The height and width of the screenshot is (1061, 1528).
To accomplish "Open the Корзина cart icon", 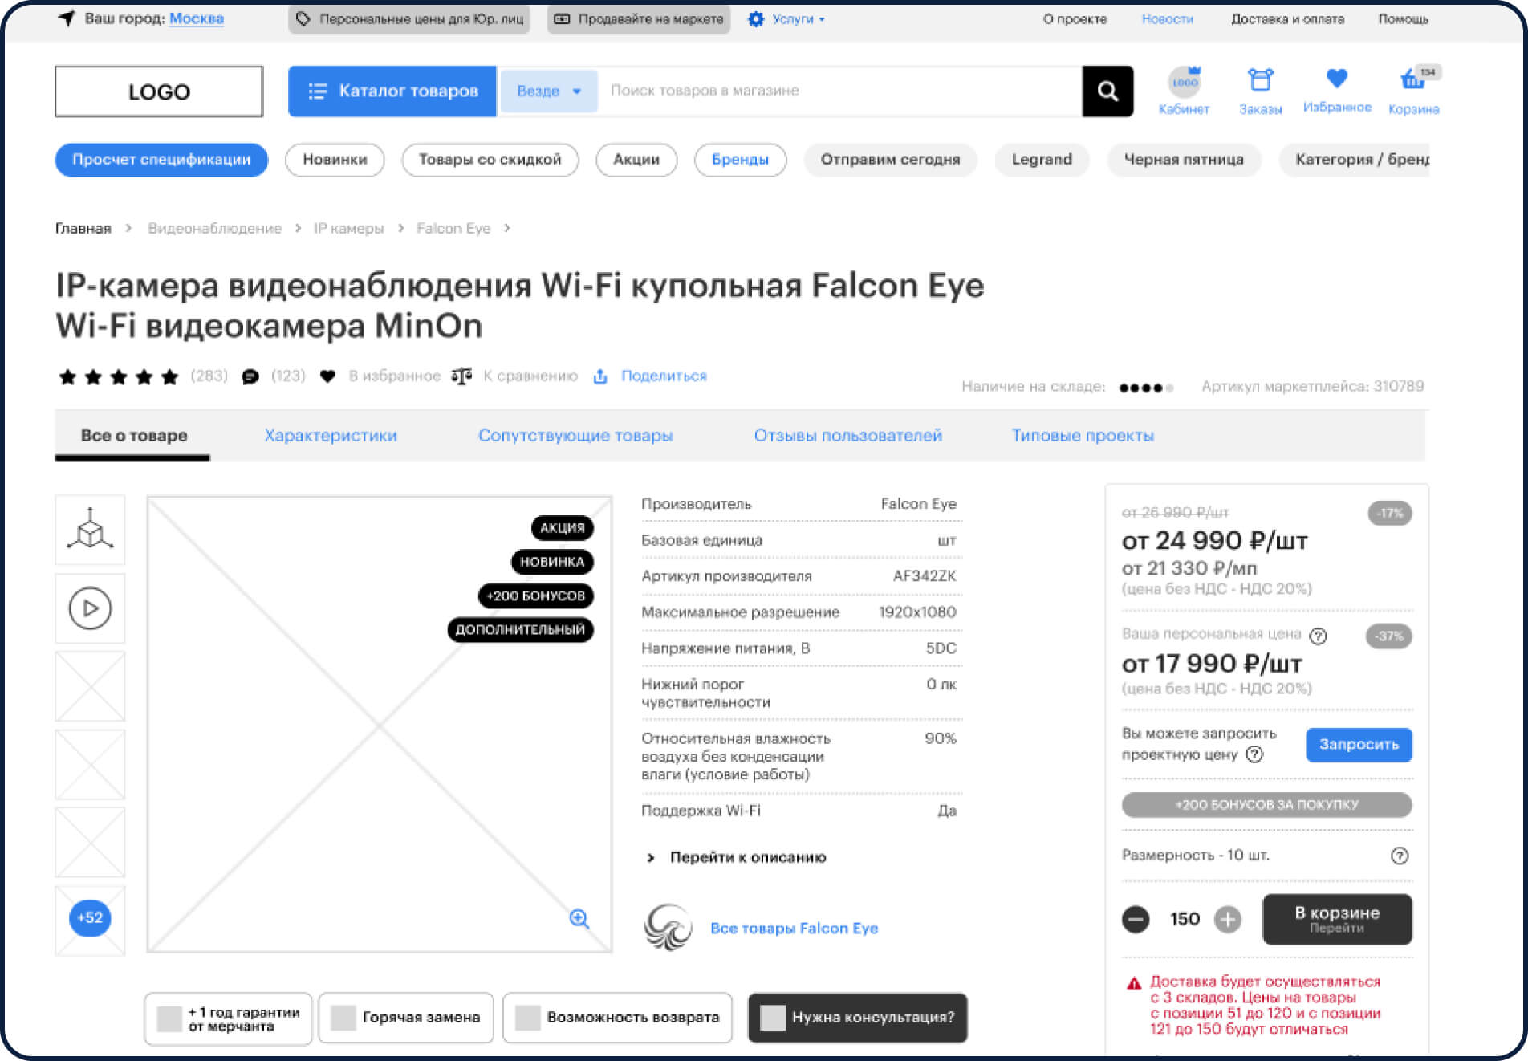I will [x=1413, y=81].
